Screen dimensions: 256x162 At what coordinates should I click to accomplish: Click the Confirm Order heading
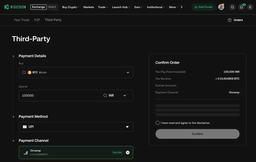[167, 63]
